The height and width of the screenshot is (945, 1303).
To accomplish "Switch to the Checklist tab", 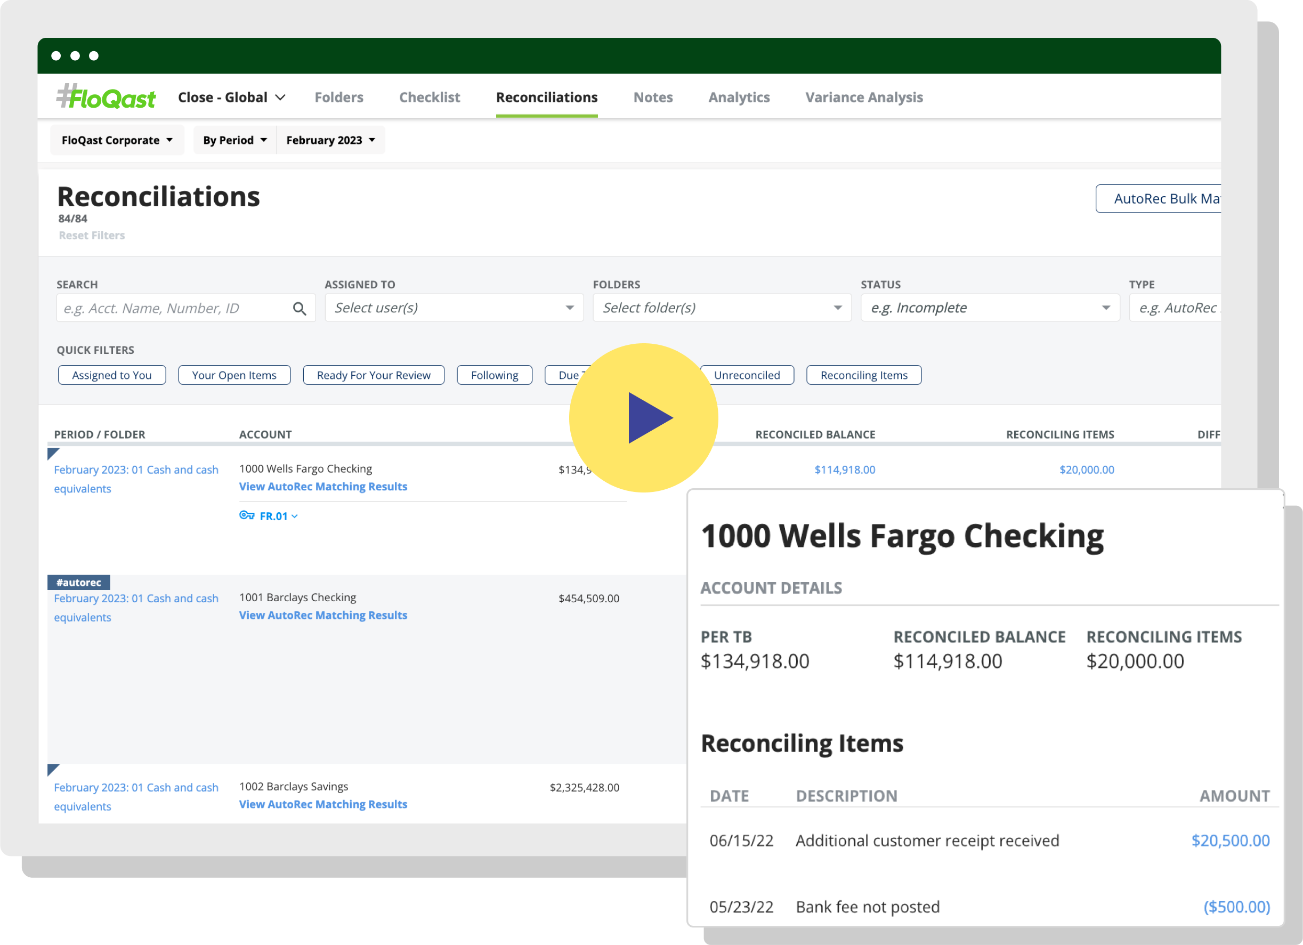I will [430, 97].
